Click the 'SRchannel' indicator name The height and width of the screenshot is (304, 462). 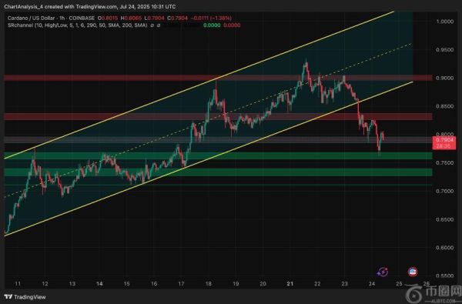pos(20,25)
